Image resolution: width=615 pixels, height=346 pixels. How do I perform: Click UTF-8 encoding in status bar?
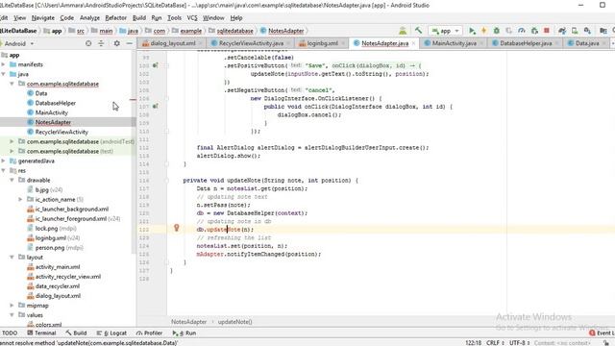click(x=519, y=343)
